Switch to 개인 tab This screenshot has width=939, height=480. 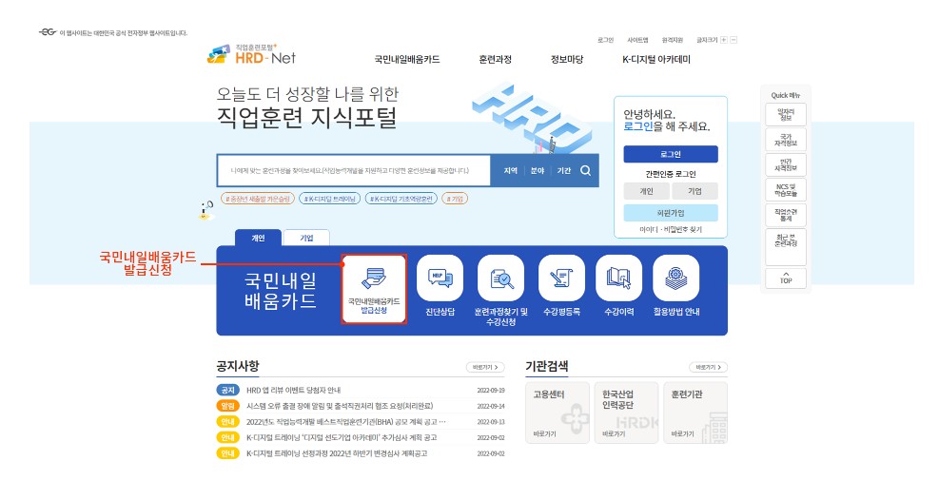point(258,238)
